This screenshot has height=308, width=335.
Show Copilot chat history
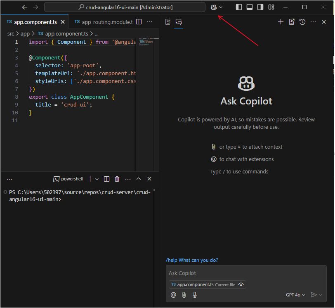click(x=302, y=22)
